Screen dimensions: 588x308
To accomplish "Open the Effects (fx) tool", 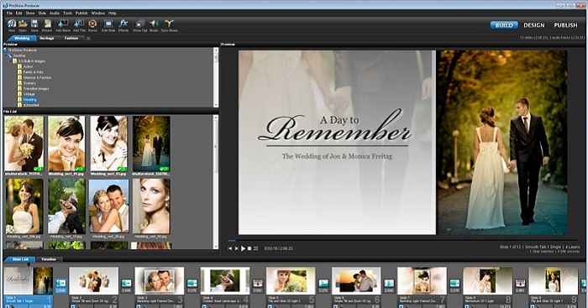I will pyautogui.click(x=123, y=24).
